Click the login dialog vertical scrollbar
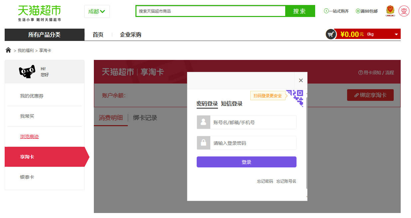Viewport: 411px width, 218px height. [307, 143]
